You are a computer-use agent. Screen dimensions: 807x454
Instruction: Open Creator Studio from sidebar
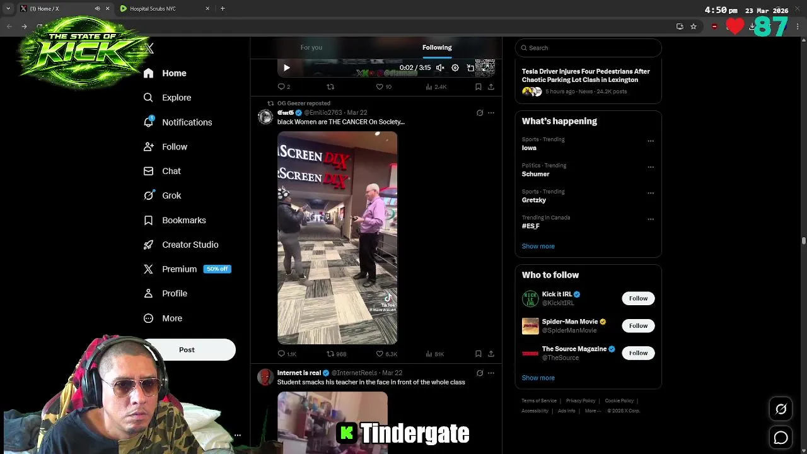point(181,245)
